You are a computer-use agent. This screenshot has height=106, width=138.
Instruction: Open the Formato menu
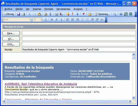[x=49, y=9]
